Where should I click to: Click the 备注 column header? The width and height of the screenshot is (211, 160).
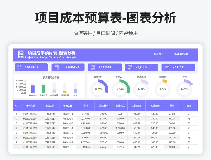click(189, 106)
